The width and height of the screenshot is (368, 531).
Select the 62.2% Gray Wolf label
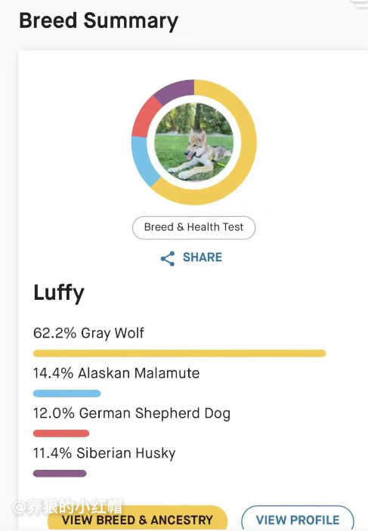click(88, 333)
